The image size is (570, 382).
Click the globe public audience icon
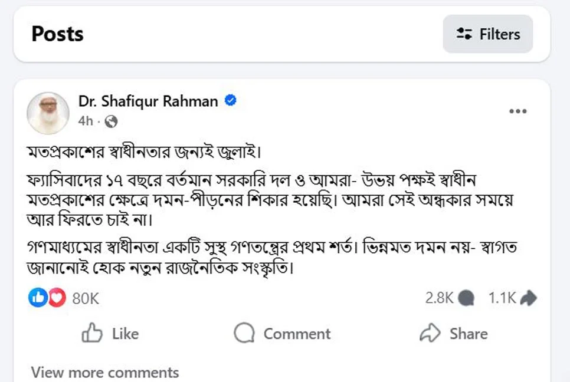110,121
